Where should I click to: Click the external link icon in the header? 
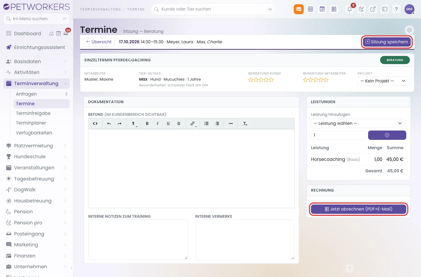(x=373, y=9)
